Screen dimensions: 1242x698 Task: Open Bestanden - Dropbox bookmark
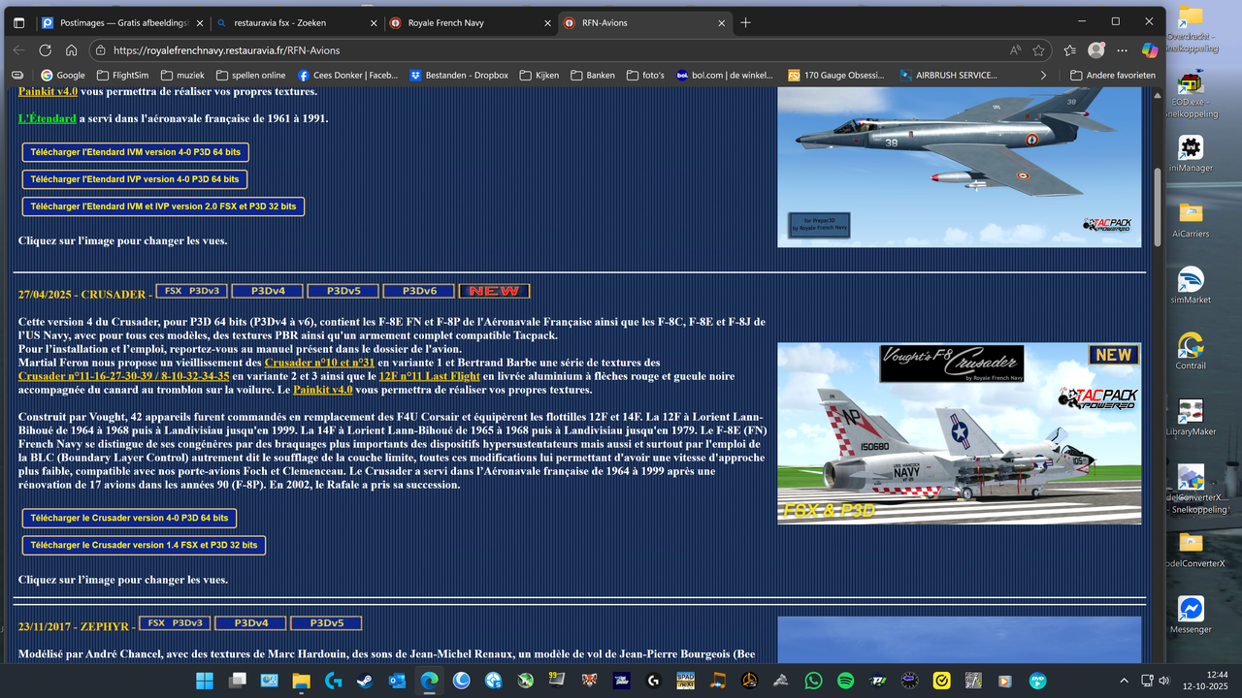pos(459,75)
